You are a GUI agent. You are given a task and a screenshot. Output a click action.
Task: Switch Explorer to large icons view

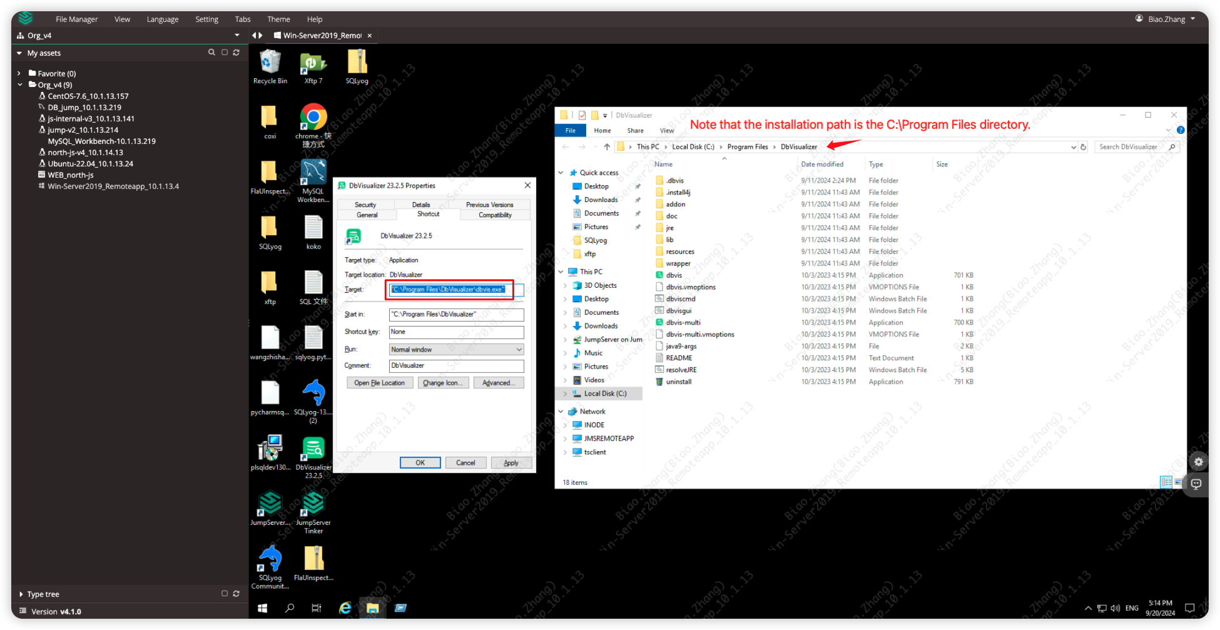coord(1179,482)
